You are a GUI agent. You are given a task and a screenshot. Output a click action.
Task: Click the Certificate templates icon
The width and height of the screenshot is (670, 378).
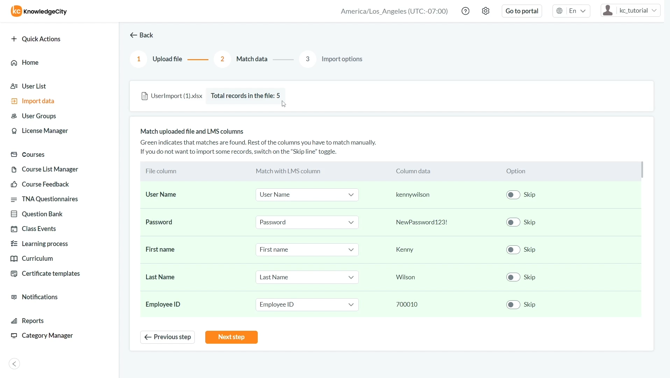pyautogui.click(x=14, y=274)
